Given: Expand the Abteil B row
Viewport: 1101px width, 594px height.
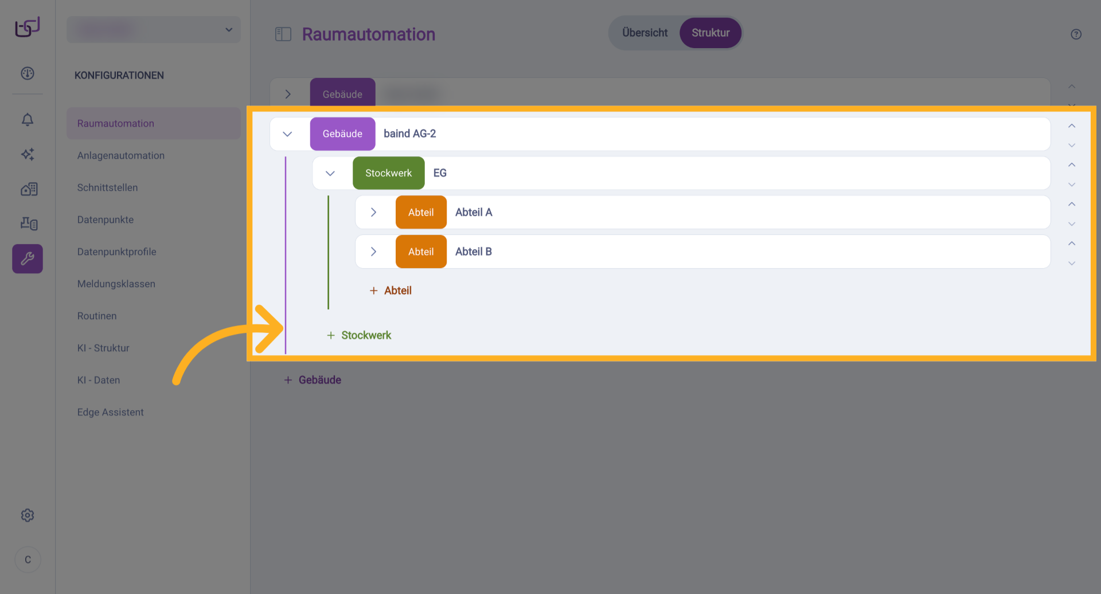Looking at the screenshot, I should click(373, 252).
